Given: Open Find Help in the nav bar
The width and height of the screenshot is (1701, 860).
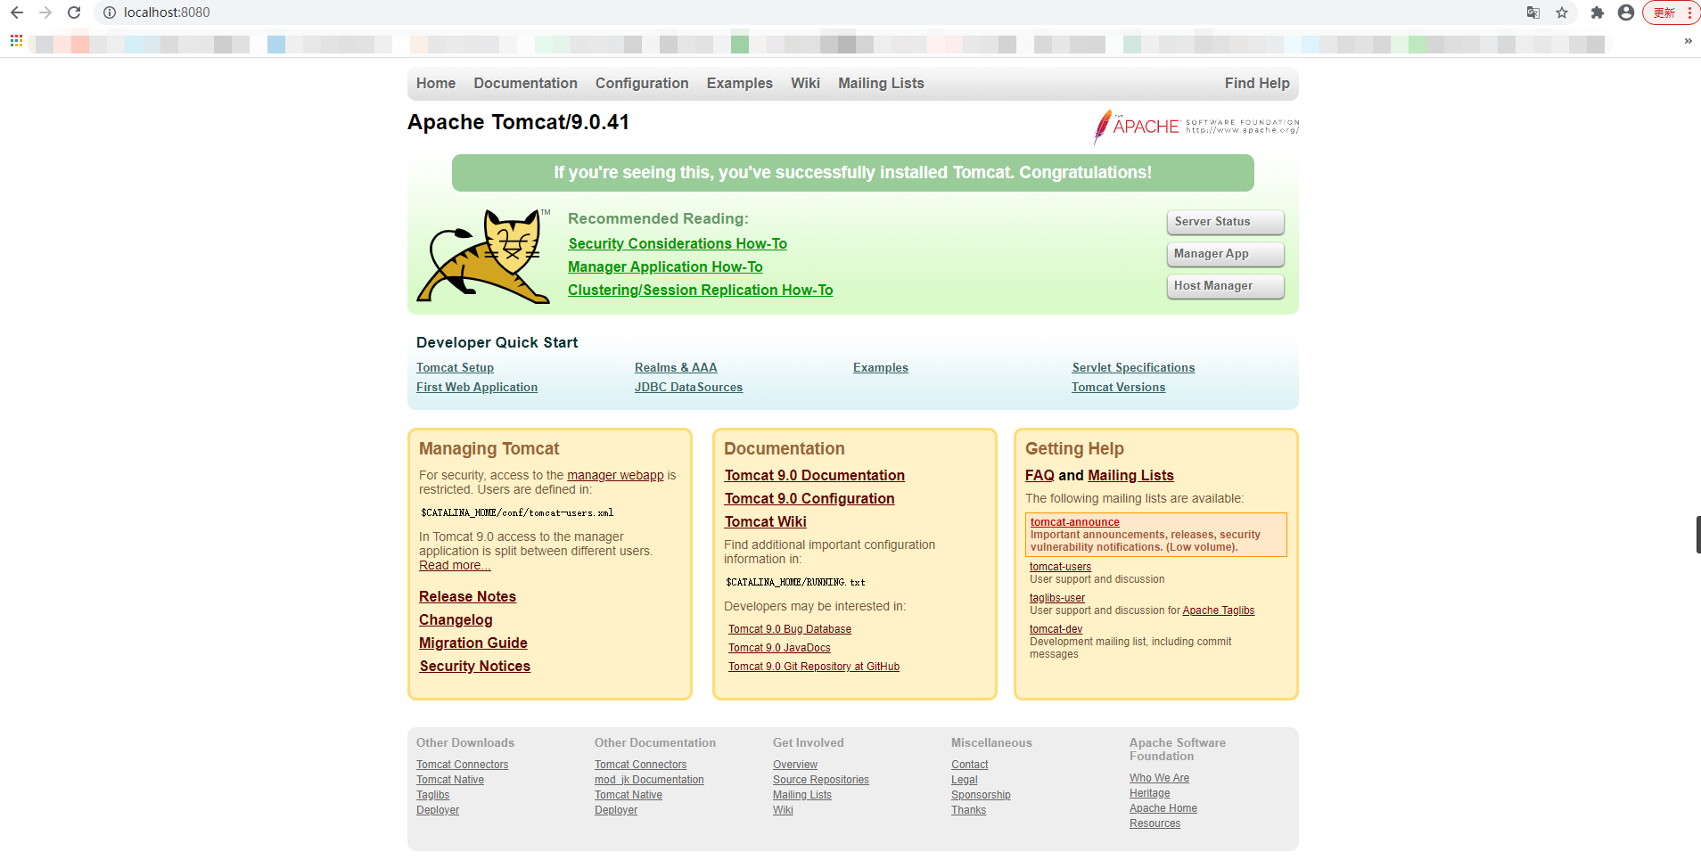Looking at the screenshot, I should tap(1257, 83).
